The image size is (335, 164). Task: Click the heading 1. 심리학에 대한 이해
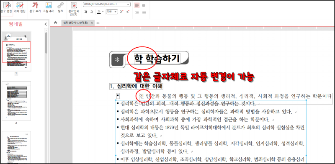(136, 86)
